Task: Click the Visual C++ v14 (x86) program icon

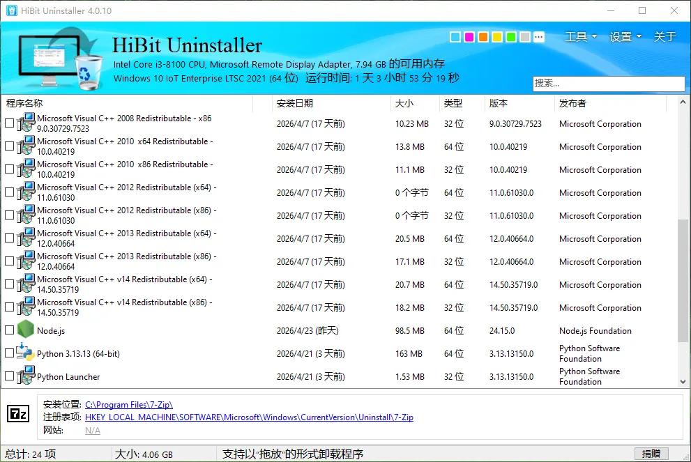Action: point(26,306)
